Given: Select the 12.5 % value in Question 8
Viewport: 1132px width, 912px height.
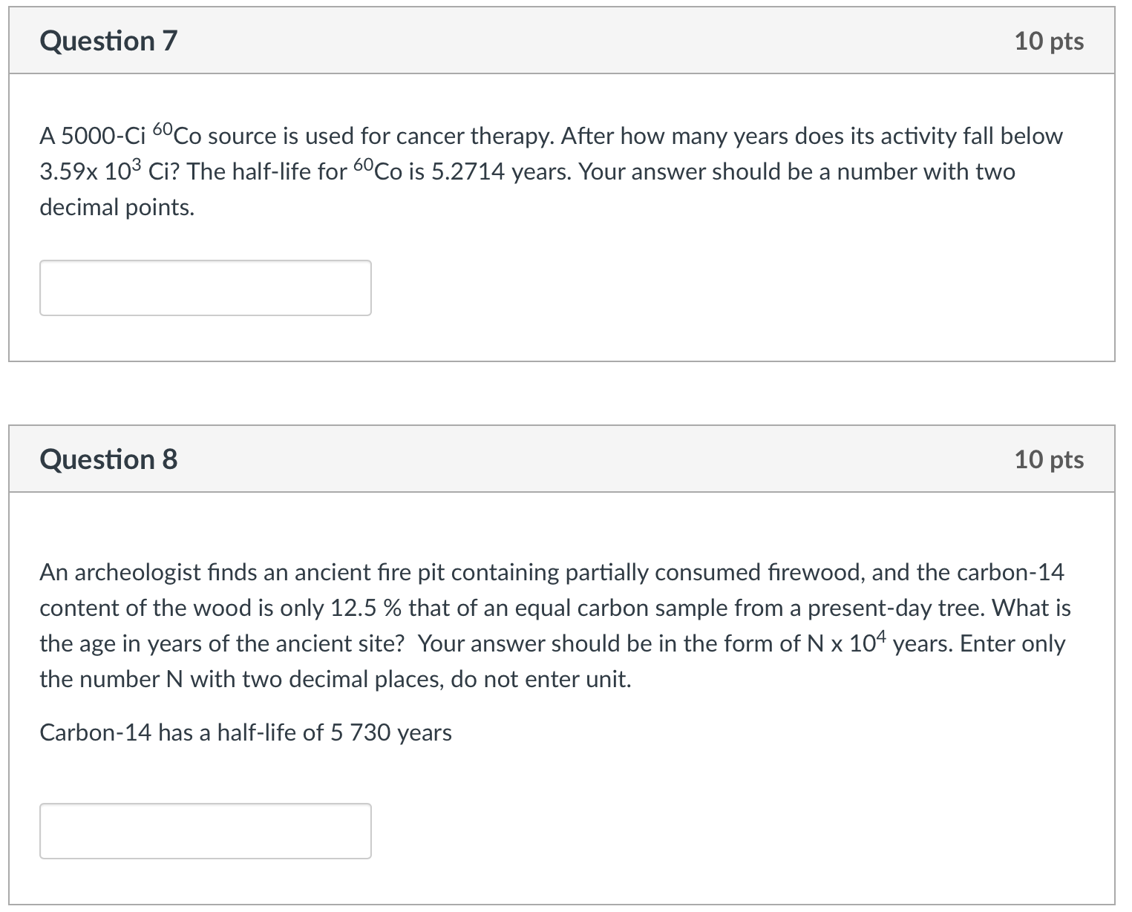Looking at the screenshot, I should click(x=363, y=607).
